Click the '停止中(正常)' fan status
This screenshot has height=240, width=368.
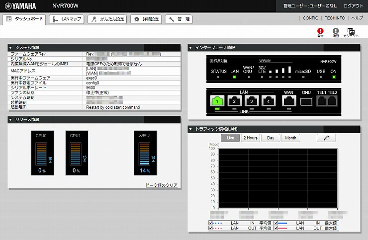click(x=97, y=92)
